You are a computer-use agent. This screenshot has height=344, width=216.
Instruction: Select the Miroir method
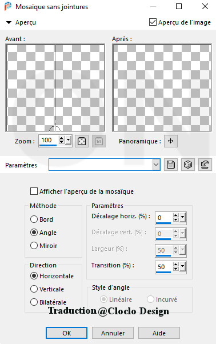coord(34,245)
